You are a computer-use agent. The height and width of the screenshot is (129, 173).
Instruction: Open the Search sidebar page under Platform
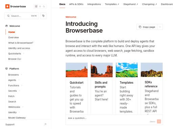(x=12, y=102)
